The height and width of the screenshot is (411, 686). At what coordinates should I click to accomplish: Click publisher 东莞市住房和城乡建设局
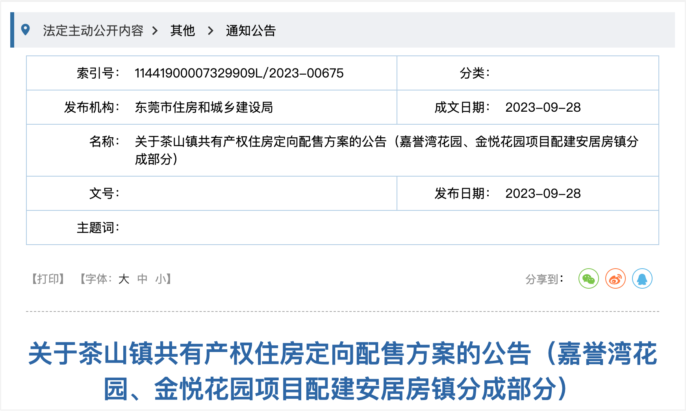pos(204,107)
